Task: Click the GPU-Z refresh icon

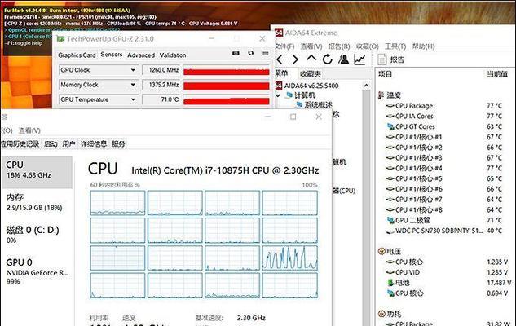Action: pos(251,53)
